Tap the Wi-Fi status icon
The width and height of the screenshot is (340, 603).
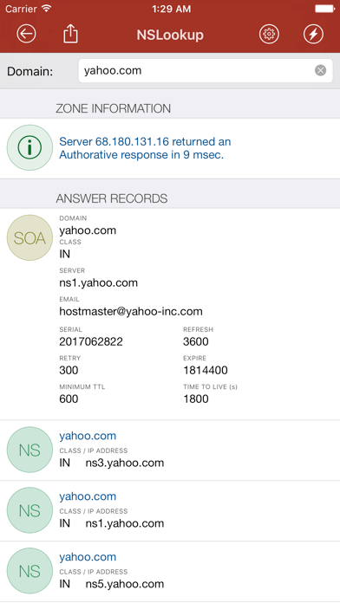click(x=47, y=8)
